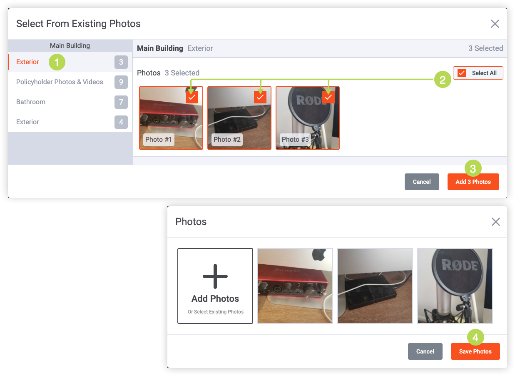Uncheck the Photo #3 checkbox
Image resolution: width=515 pixels, height=376 pixels.
pos(328,97)
